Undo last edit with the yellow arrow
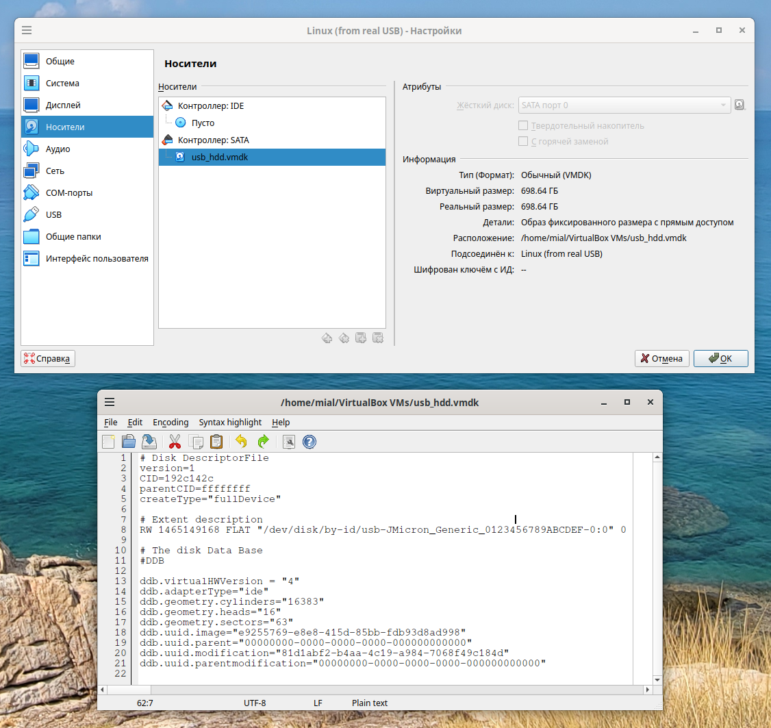The width and height of the screenshot is (771, 728). tap(240, 442)
